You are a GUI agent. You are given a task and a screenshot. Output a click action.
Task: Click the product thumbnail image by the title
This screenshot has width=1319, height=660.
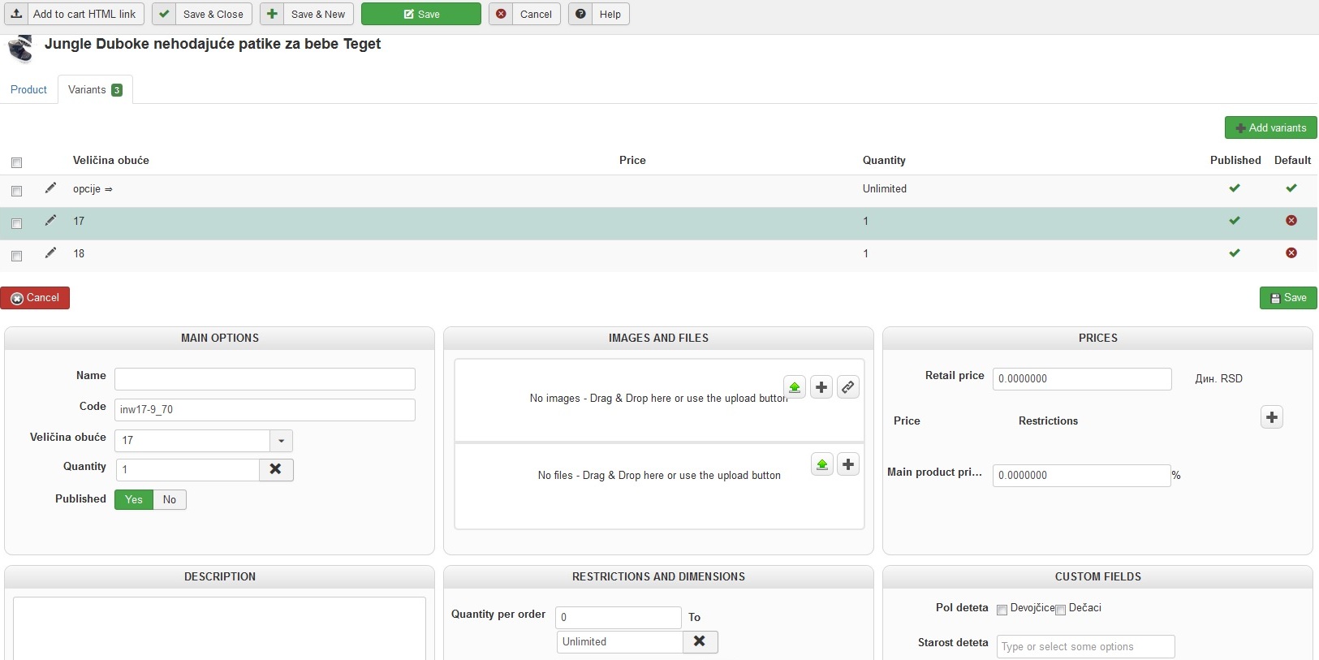20,49
